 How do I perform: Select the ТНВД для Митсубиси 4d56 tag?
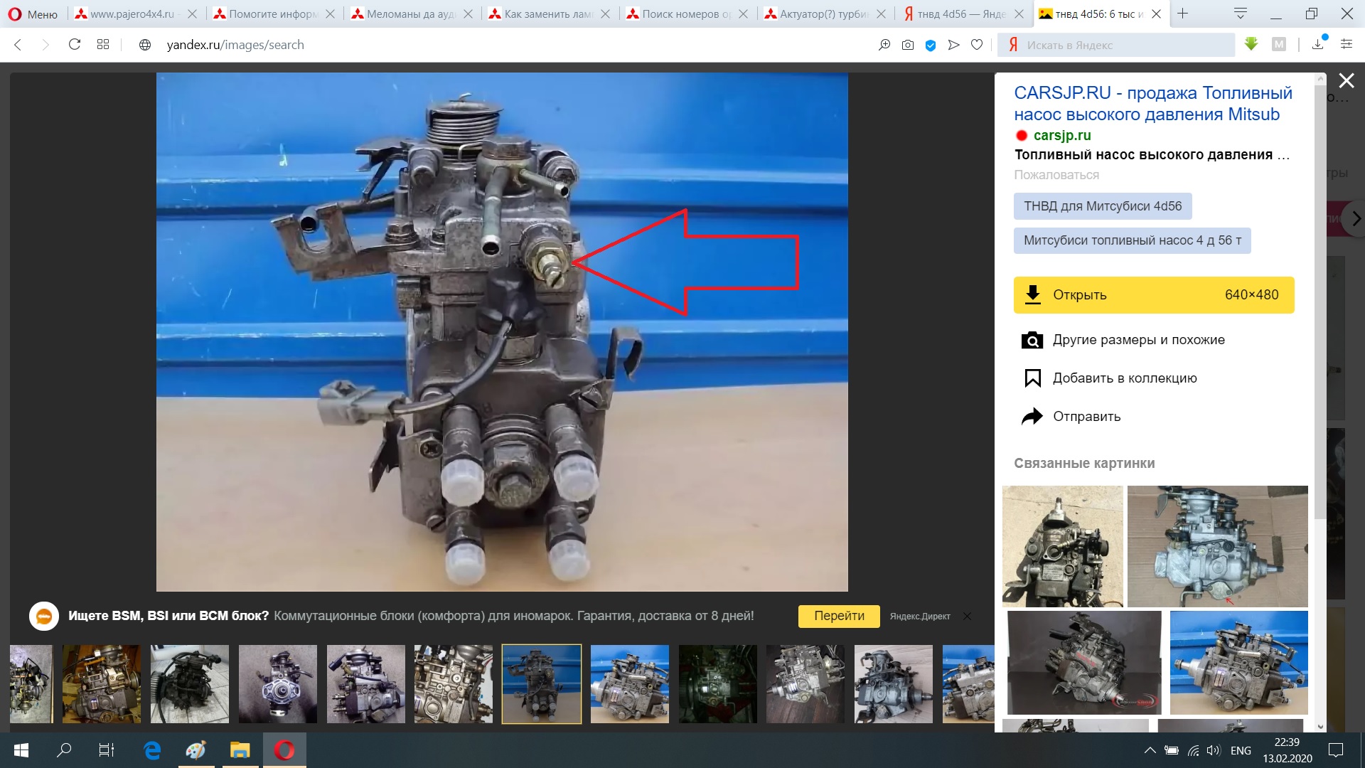(x=1102, y=206)
